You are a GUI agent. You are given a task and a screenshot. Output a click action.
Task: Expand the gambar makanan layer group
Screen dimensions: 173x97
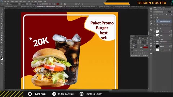click(x=156, y=42)
